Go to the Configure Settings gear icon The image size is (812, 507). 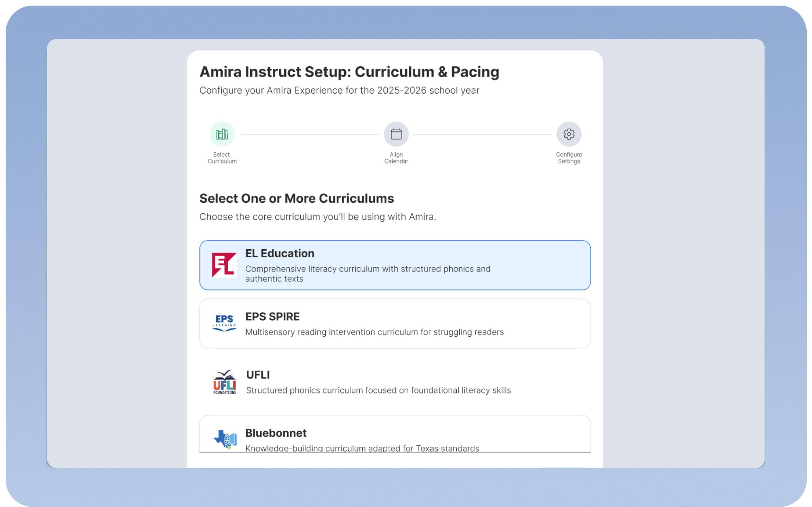569,134
